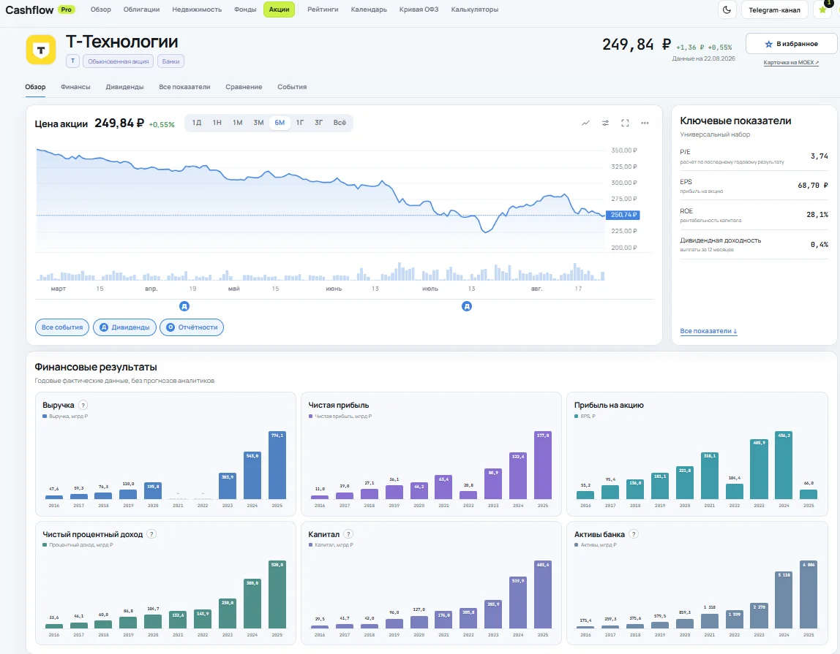This screenshot has width=840, height=654.
Task: Click the Cashflow Pro logo
Action: pyautogui.click(x=40, y=9)
